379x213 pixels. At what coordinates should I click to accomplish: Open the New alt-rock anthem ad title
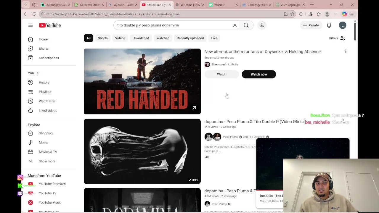pos(262,51)
